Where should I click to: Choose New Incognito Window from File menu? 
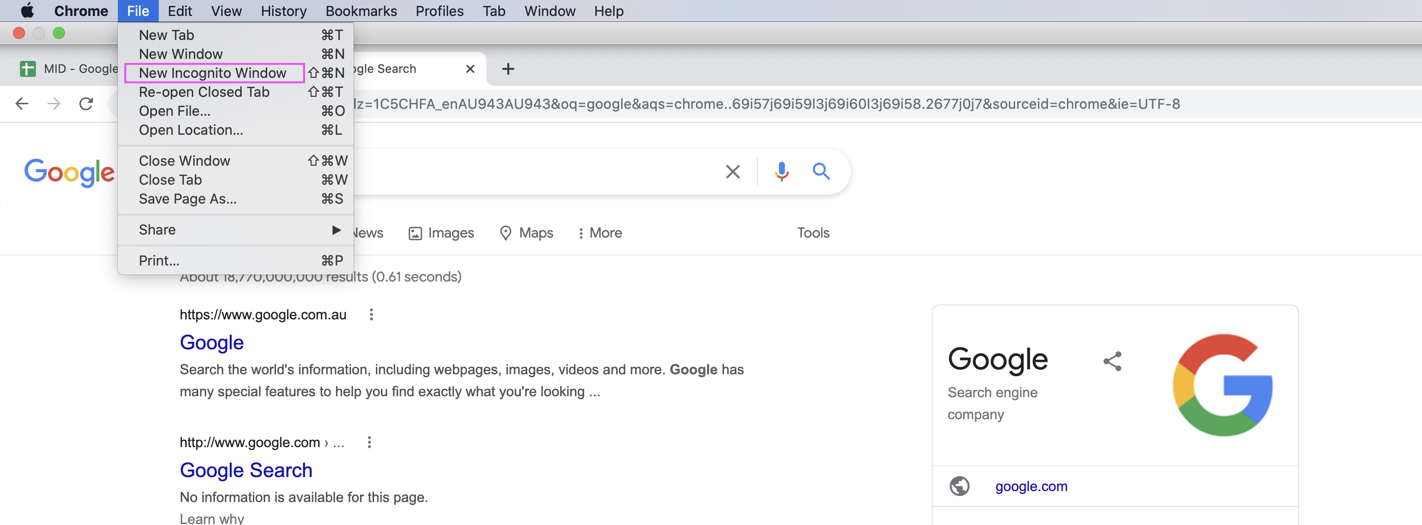(x=213, y=73)
